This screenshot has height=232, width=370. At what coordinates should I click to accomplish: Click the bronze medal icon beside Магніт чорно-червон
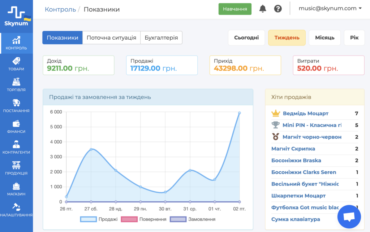(276, 137)
